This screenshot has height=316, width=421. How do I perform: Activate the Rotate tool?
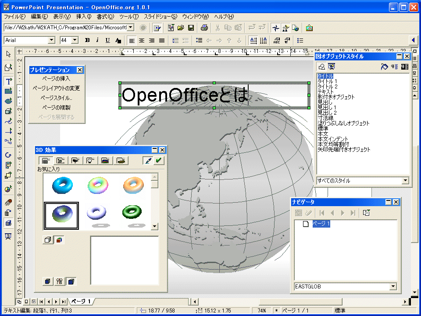8,155
